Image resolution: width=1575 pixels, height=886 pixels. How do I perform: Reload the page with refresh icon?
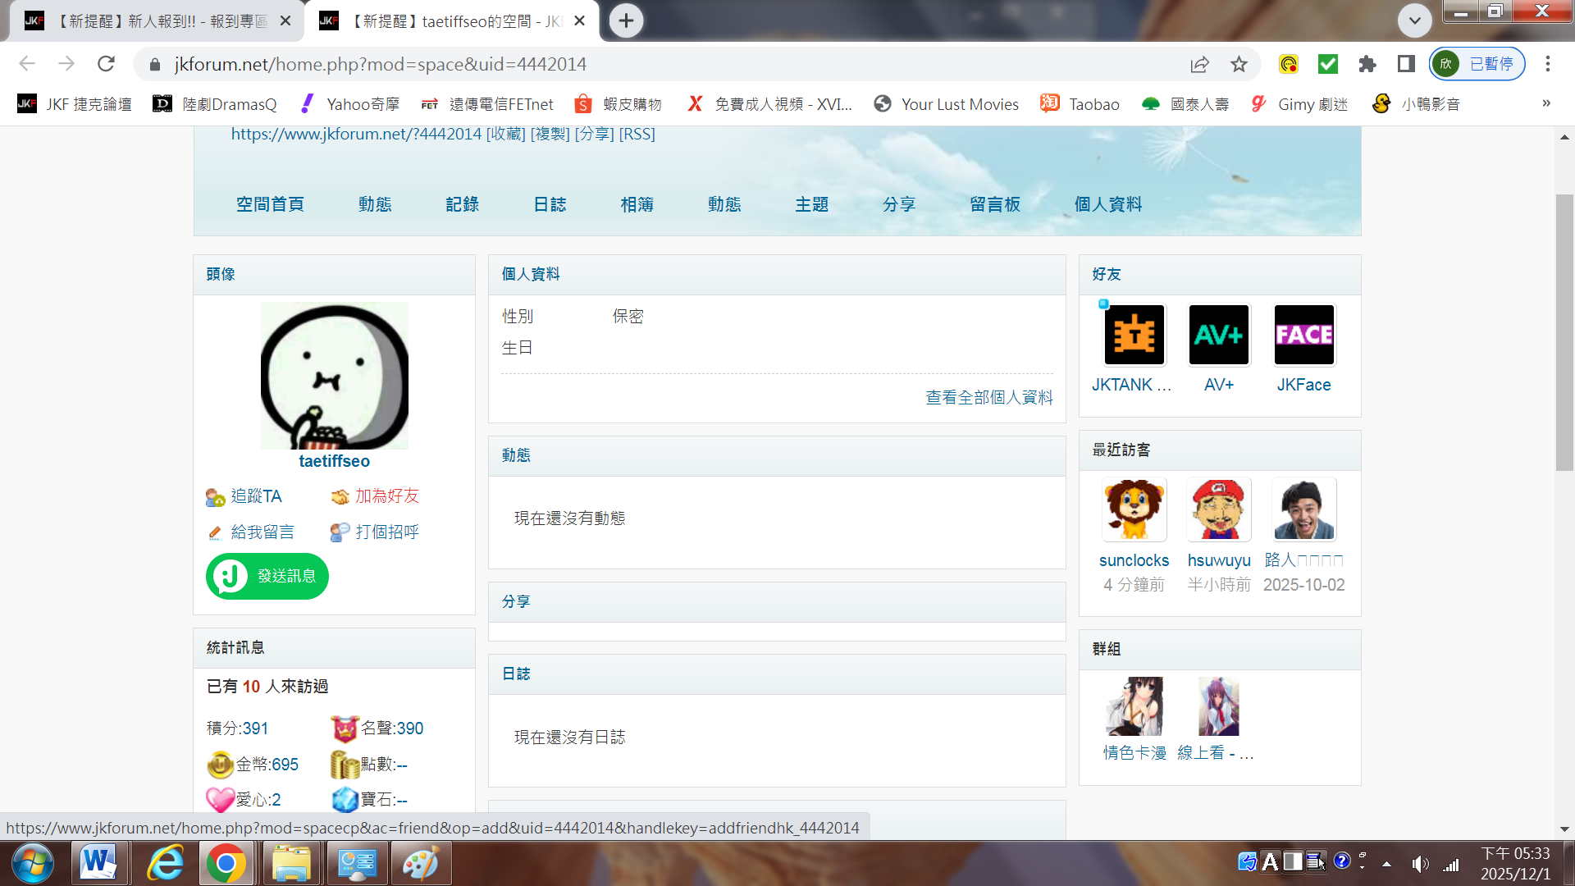106,64
